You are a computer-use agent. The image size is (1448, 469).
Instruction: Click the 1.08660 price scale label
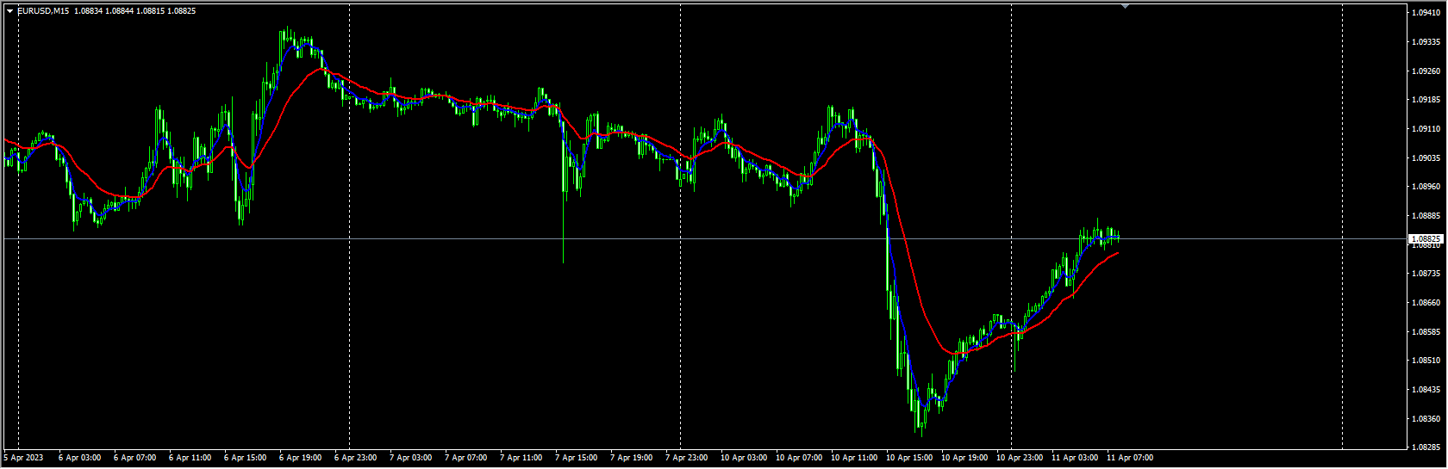click(x=1427, y=303)
